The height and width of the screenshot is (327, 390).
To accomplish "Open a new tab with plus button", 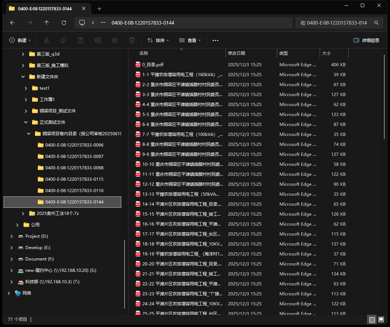I will 100,9.
